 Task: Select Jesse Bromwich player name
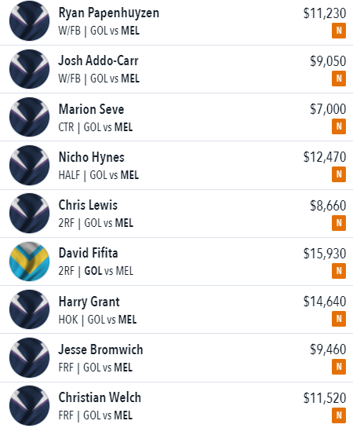(x=100, y=349)
